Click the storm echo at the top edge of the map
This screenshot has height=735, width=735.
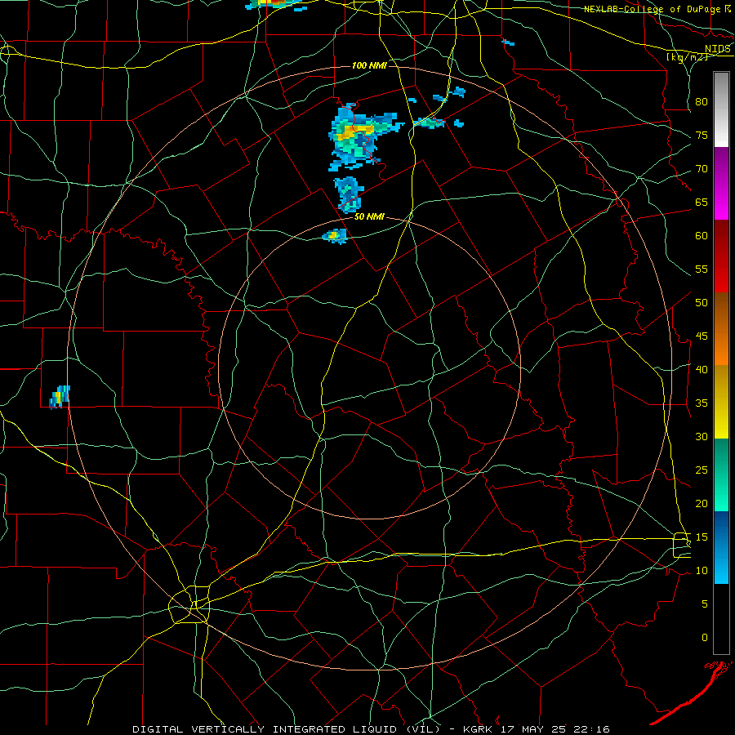[277, 4]
